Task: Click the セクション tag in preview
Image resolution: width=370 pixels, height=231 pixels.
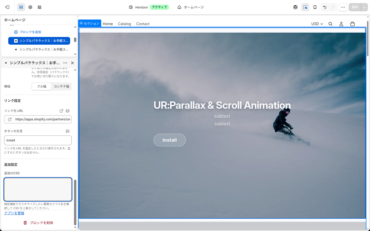Action: (90, 23)
